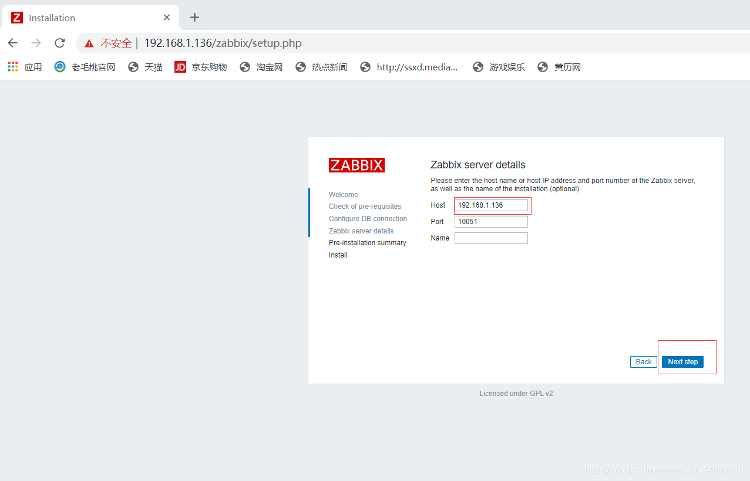Click the Welcome step in sidebar
Viewport: 750px width, 481px height.
(344, 195)
